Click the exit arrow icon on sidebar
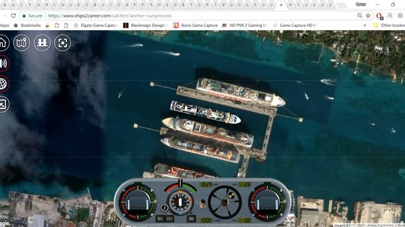The image size is (405, 227). [3, 104]
